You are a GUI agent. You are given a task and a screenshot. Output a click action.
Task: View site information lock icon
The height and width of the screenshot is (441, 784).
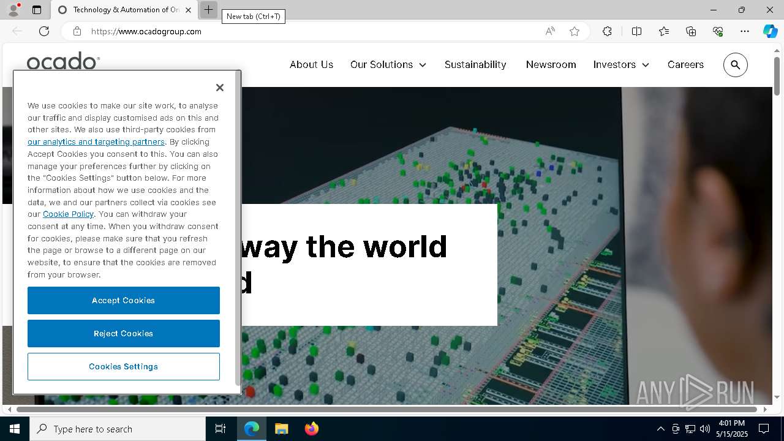tap(77, 31)
